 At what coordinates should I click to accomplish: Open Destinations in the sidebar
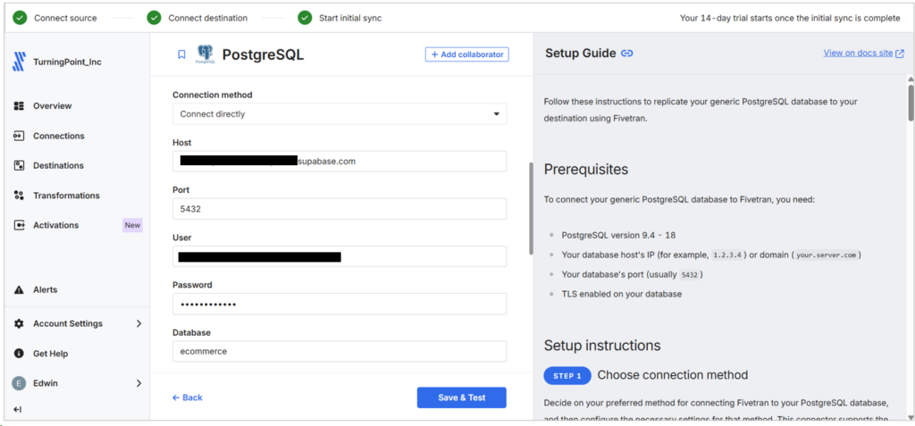coord(58,165)
